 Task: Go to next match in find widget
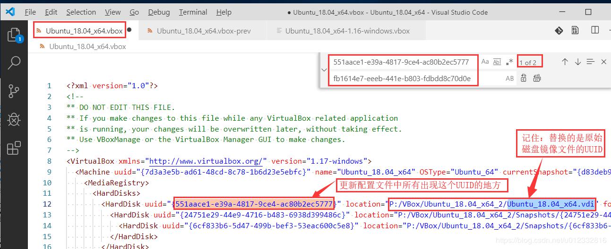click(x=577, y=62)
